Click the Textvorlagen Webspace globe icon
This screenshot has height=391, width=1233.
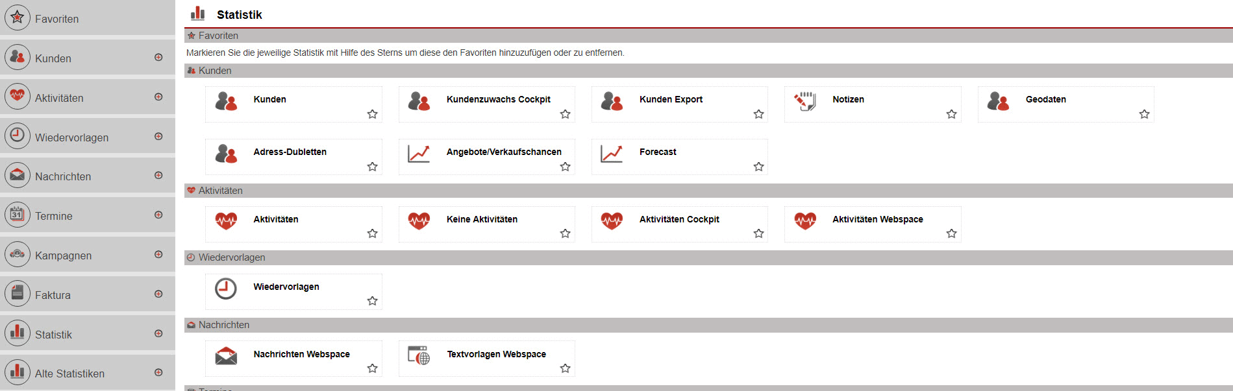(419, 356)
